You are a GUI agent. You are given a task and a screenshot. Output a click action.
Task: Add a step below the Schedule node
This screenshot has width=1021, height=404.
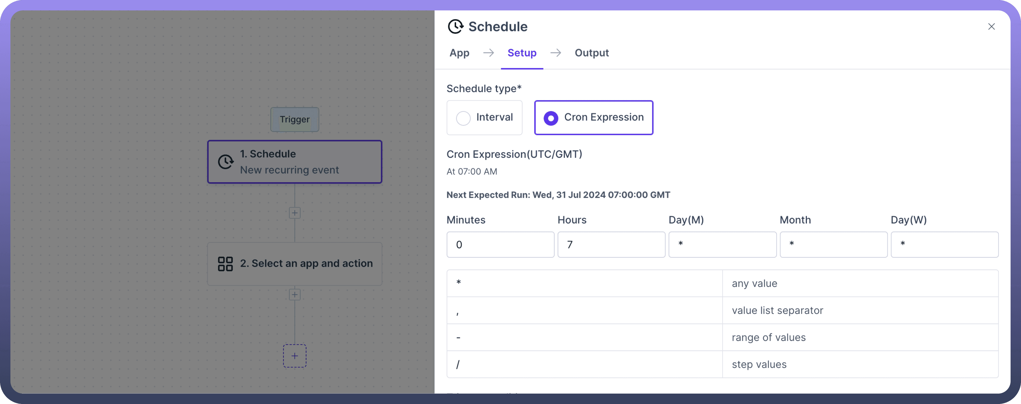click(295, 213)
